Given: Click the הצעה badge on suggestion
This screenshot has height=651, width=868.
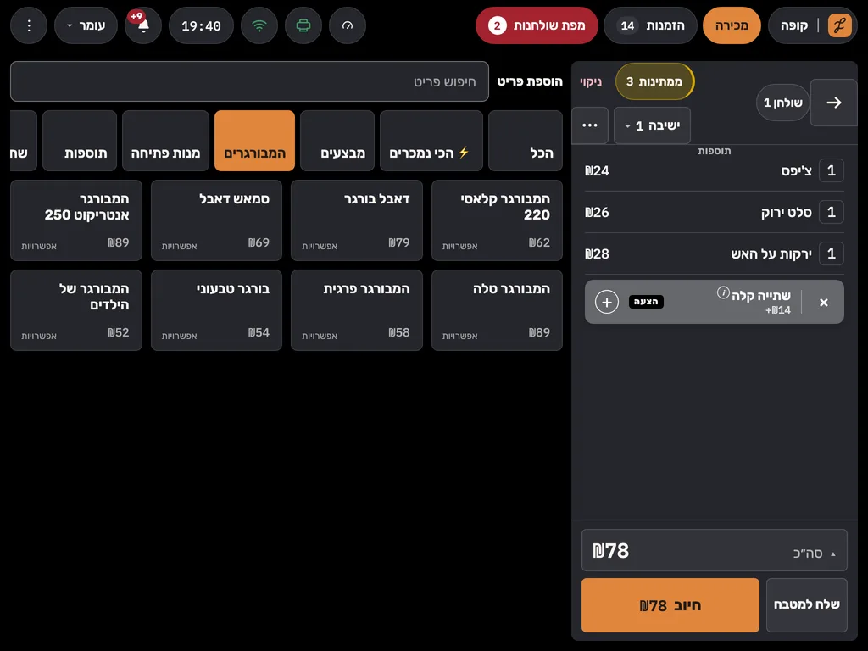Looking at the screenshot, I should pos(646,302).
